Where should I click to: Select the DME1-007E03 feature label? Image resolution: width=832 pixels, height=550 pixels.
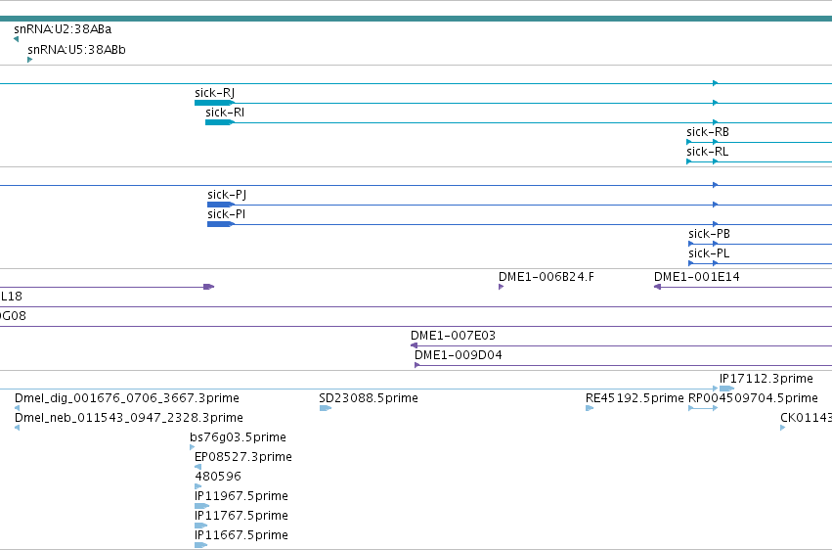point(453,336)
